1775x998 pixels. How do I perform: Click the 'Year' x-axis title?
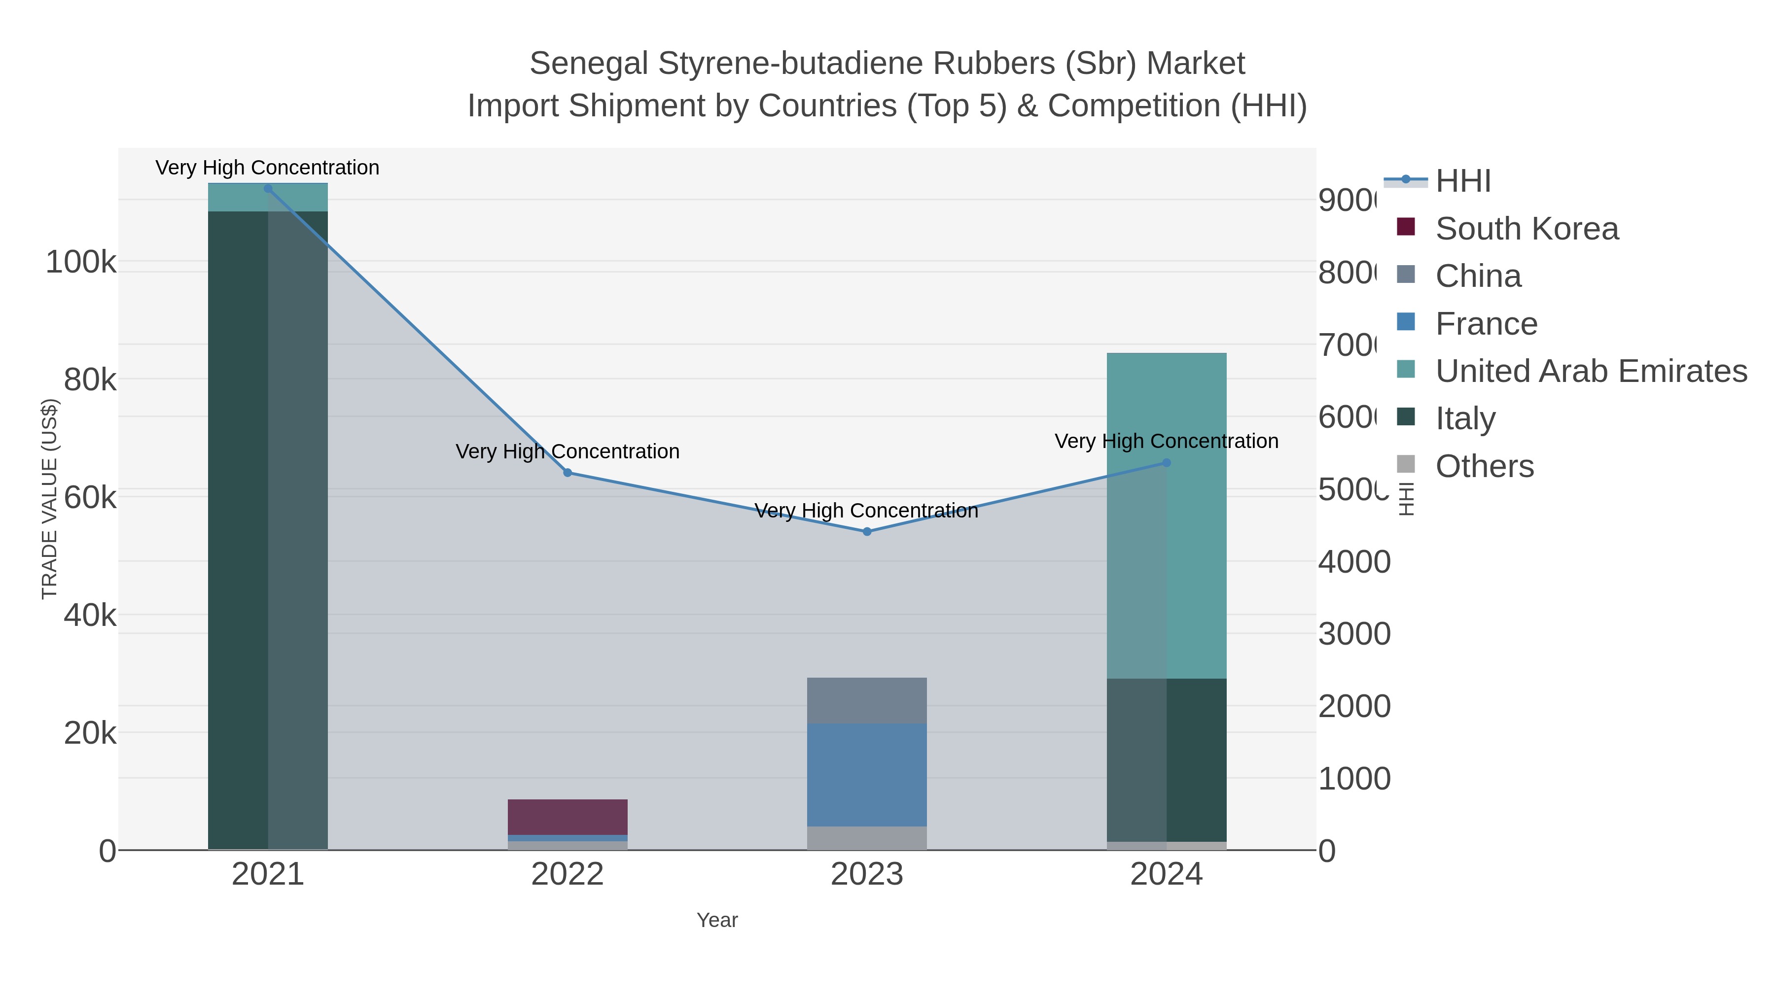coord(717,920)
